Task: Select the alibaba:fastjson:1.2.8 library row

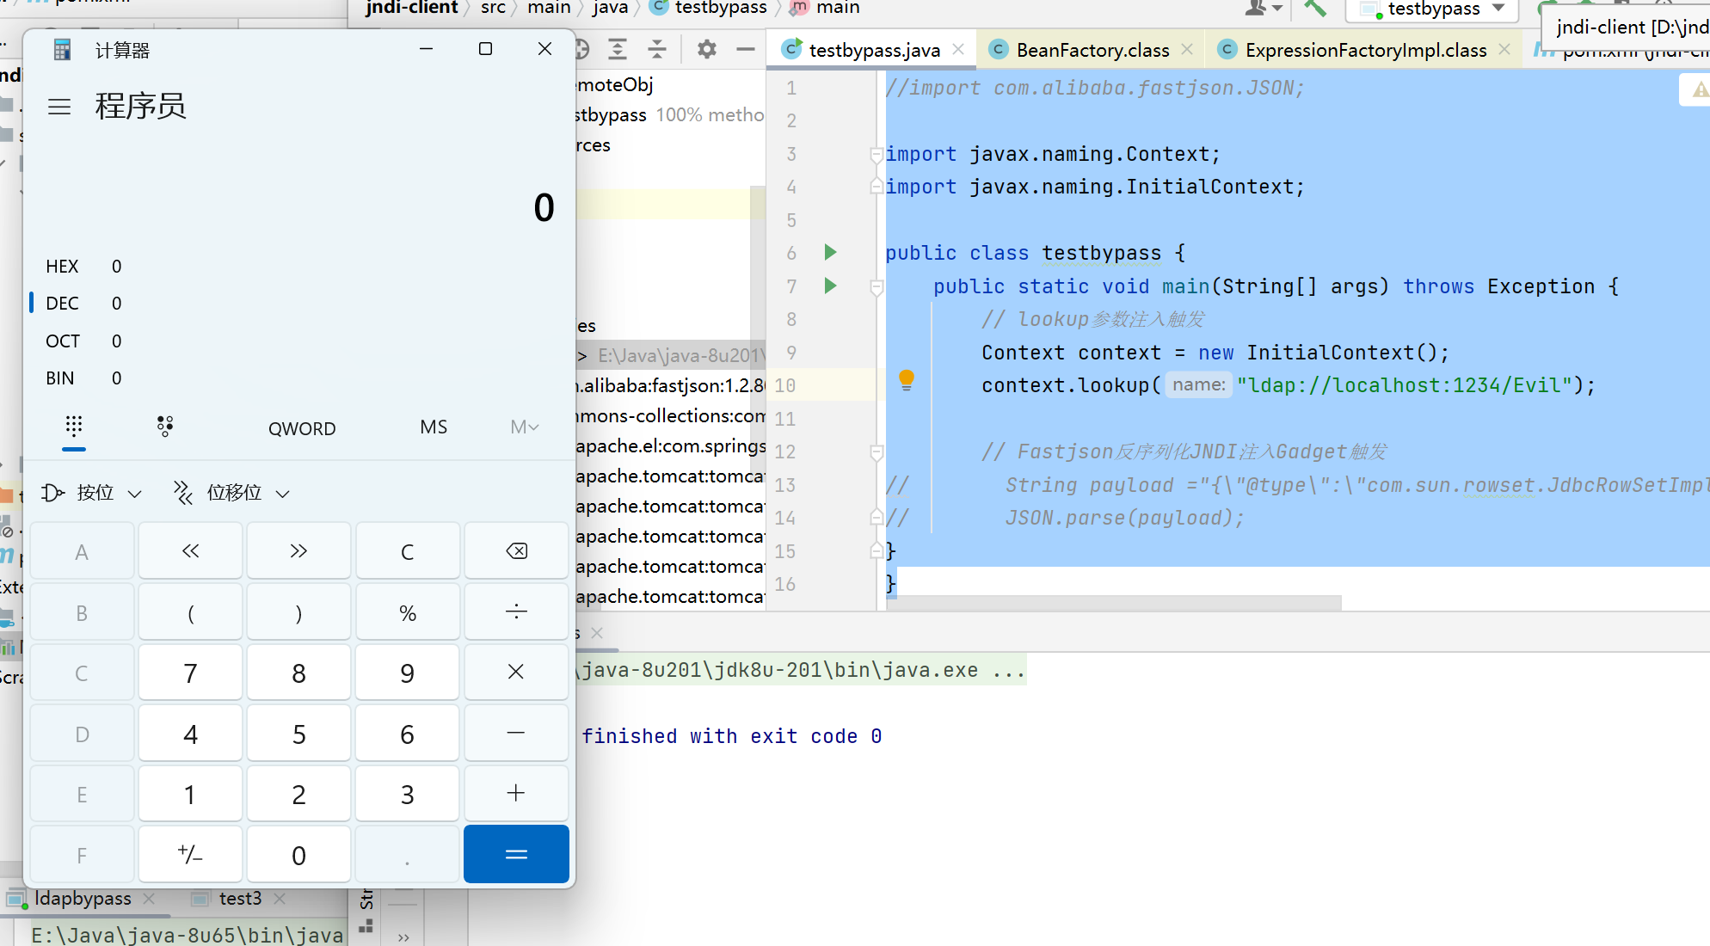Action: (x=671, y=386)
